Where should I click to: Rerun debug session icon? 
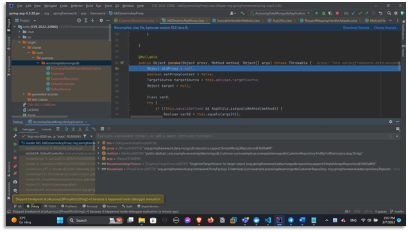[x=15, y=129]
